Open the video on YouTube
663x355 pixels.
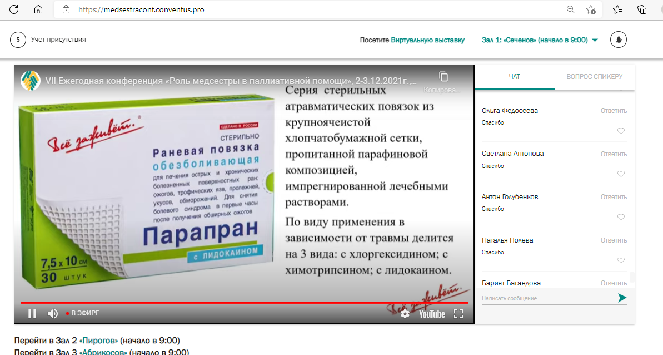[432, 314]
